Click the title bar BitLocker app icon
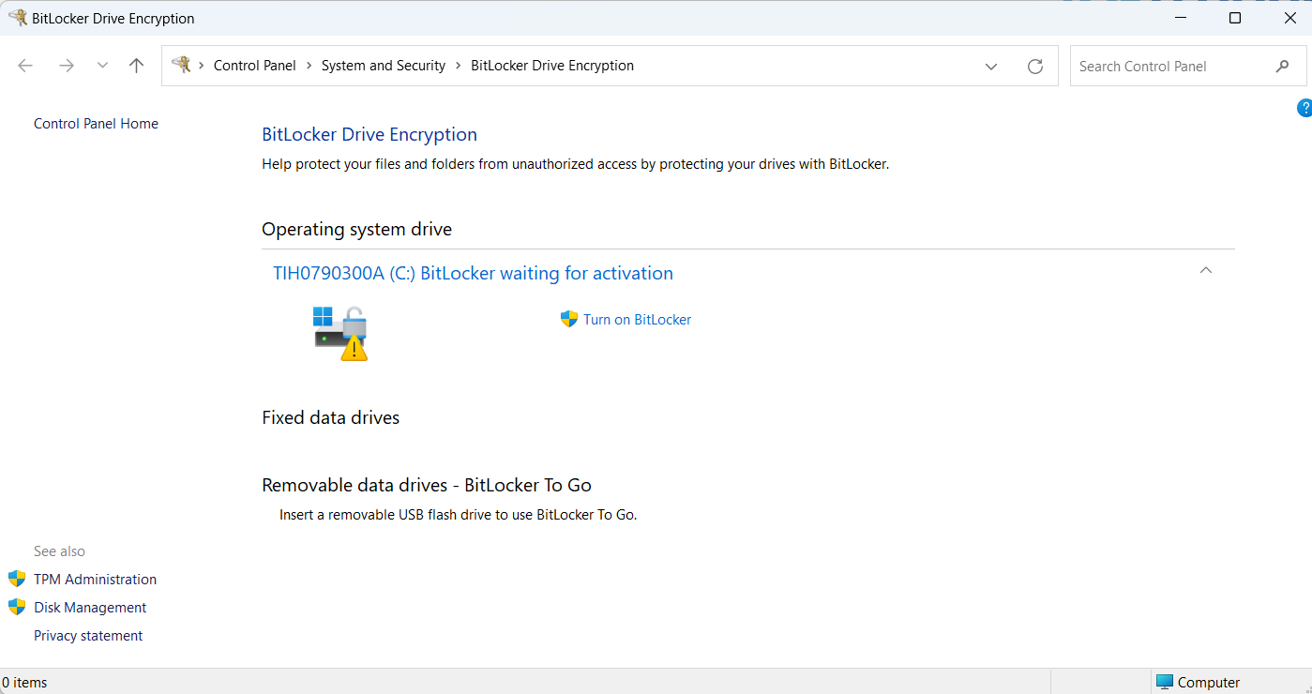 (17, 18)
